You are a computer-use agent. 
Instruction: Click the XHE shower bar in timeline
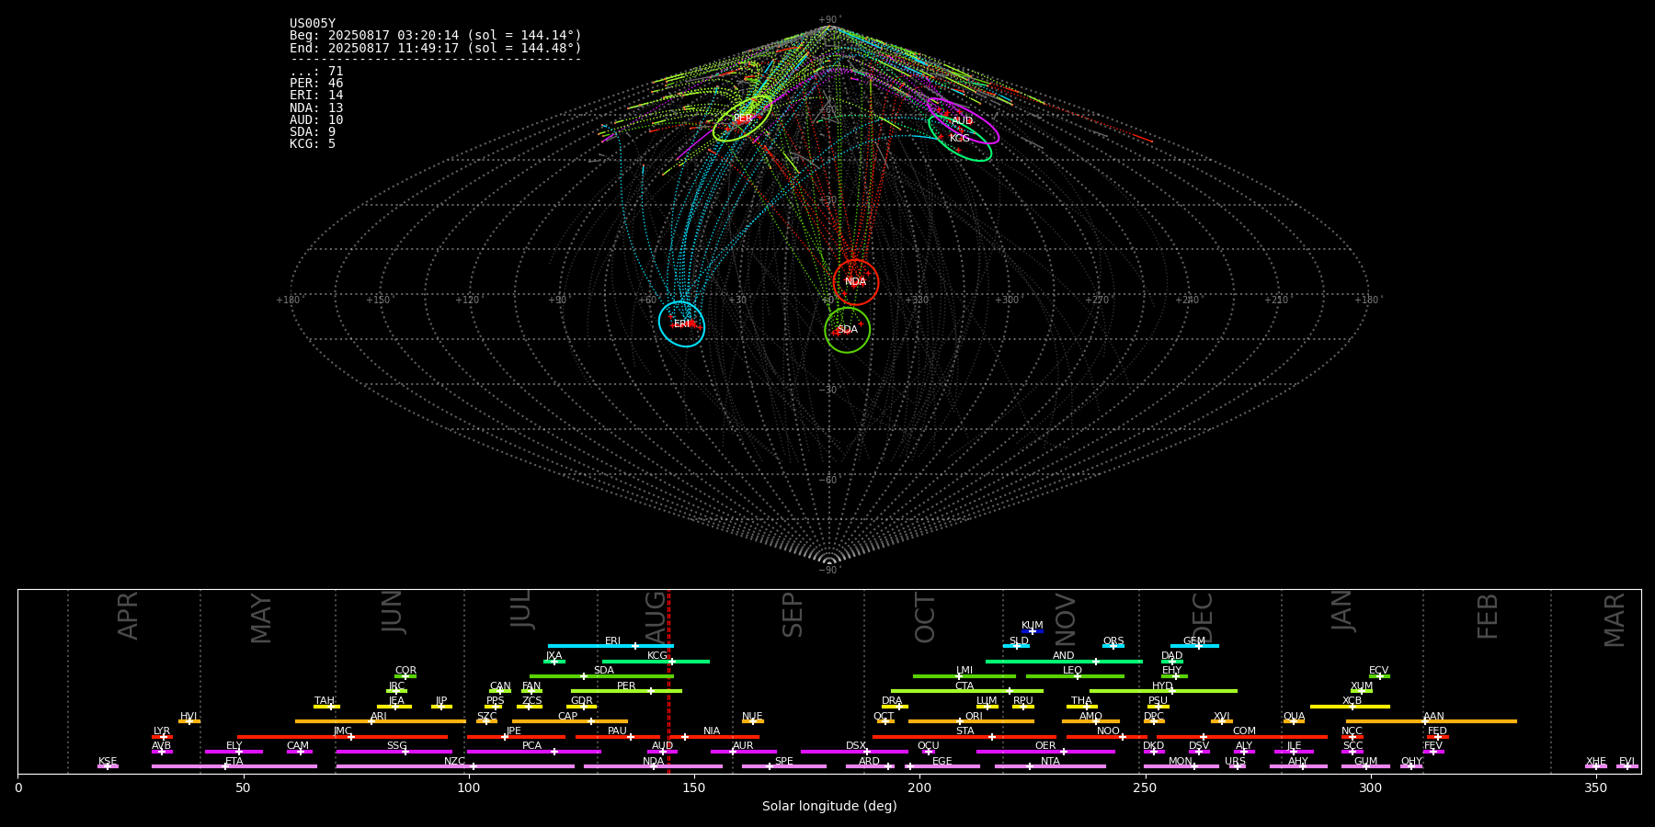click(1596, 766)
